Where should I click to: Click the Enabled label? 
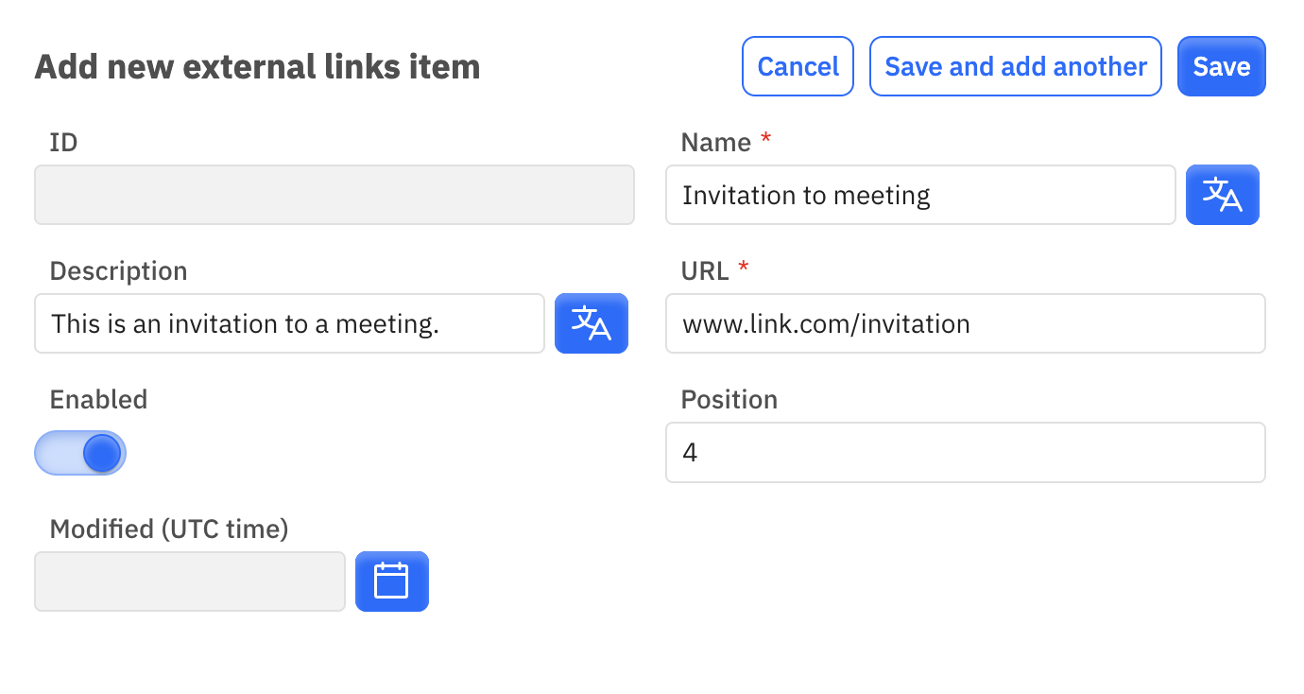tap(99, 399)
